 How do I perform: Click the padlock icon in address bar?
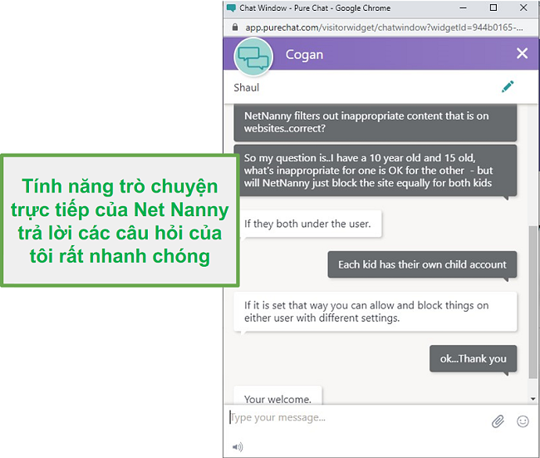[235, 27]
